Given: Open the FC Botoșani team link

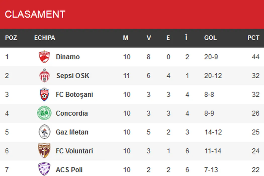Looking at the screenshot, I should (x=74, y=95).
